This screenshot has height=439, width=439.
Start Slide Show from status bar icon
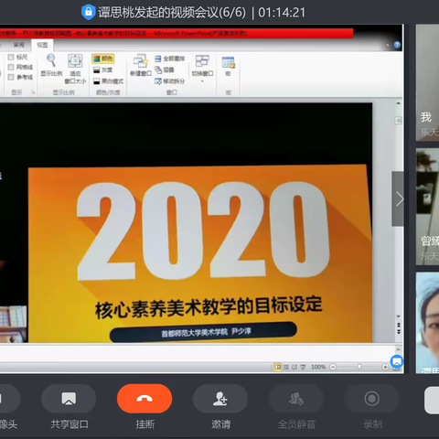click(x=303, y=367)
